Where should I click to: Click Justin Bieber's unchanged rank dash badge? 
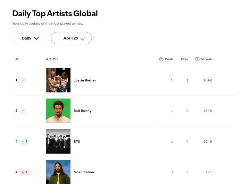tap(23, 80)
